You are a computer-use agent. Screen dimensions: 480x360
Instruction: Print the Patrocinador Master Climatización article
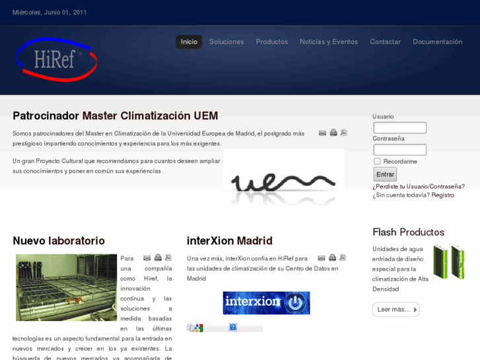[x=333, y=133]
